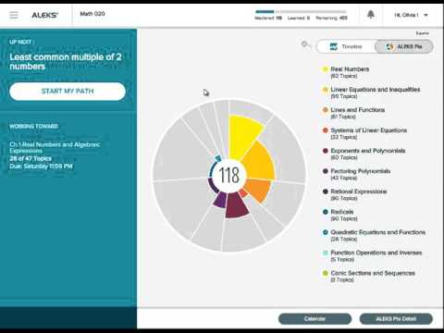Viewport: 444px width, 333px height.
Task: Click the Working Toward heading
Action: [33, 127]
